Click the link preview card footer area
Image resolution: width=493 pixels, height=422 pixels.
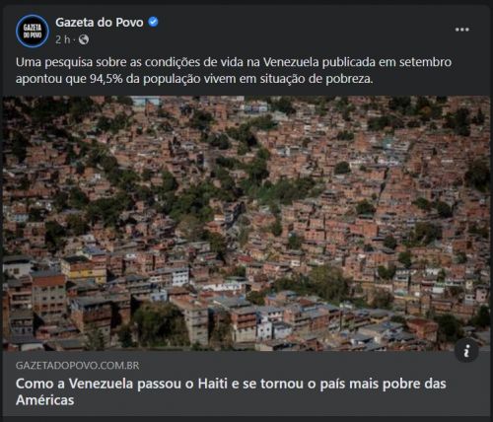tap(246, 384)
